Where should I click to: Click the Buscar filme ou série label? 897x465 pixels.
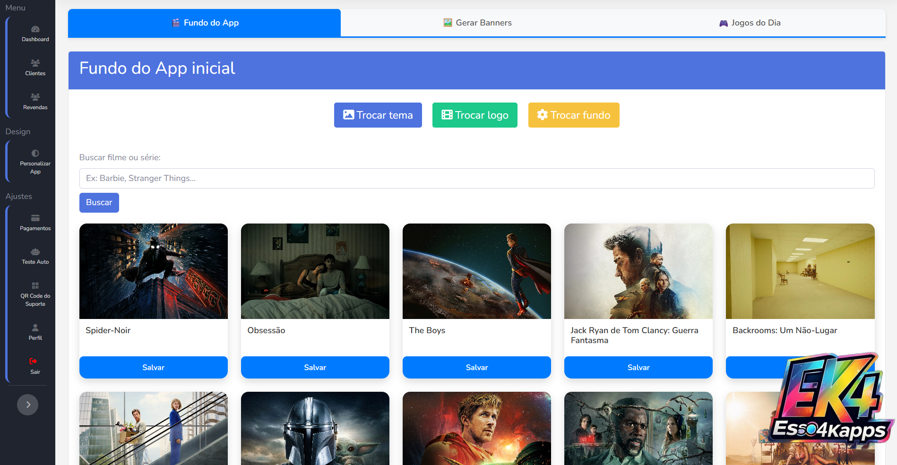coord(120,157)
